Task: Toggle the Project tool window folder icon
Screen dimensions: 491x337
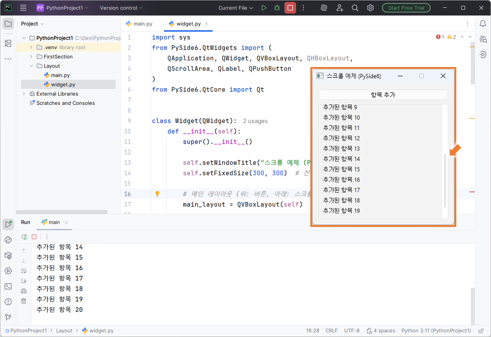Action: click(8, 24)
